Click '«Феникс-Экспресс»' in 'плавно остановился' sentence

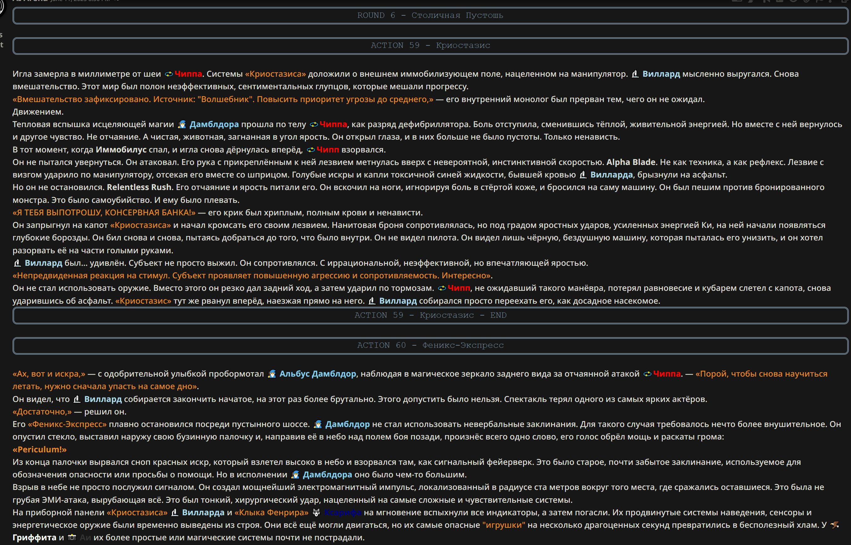tap(67, 424)
